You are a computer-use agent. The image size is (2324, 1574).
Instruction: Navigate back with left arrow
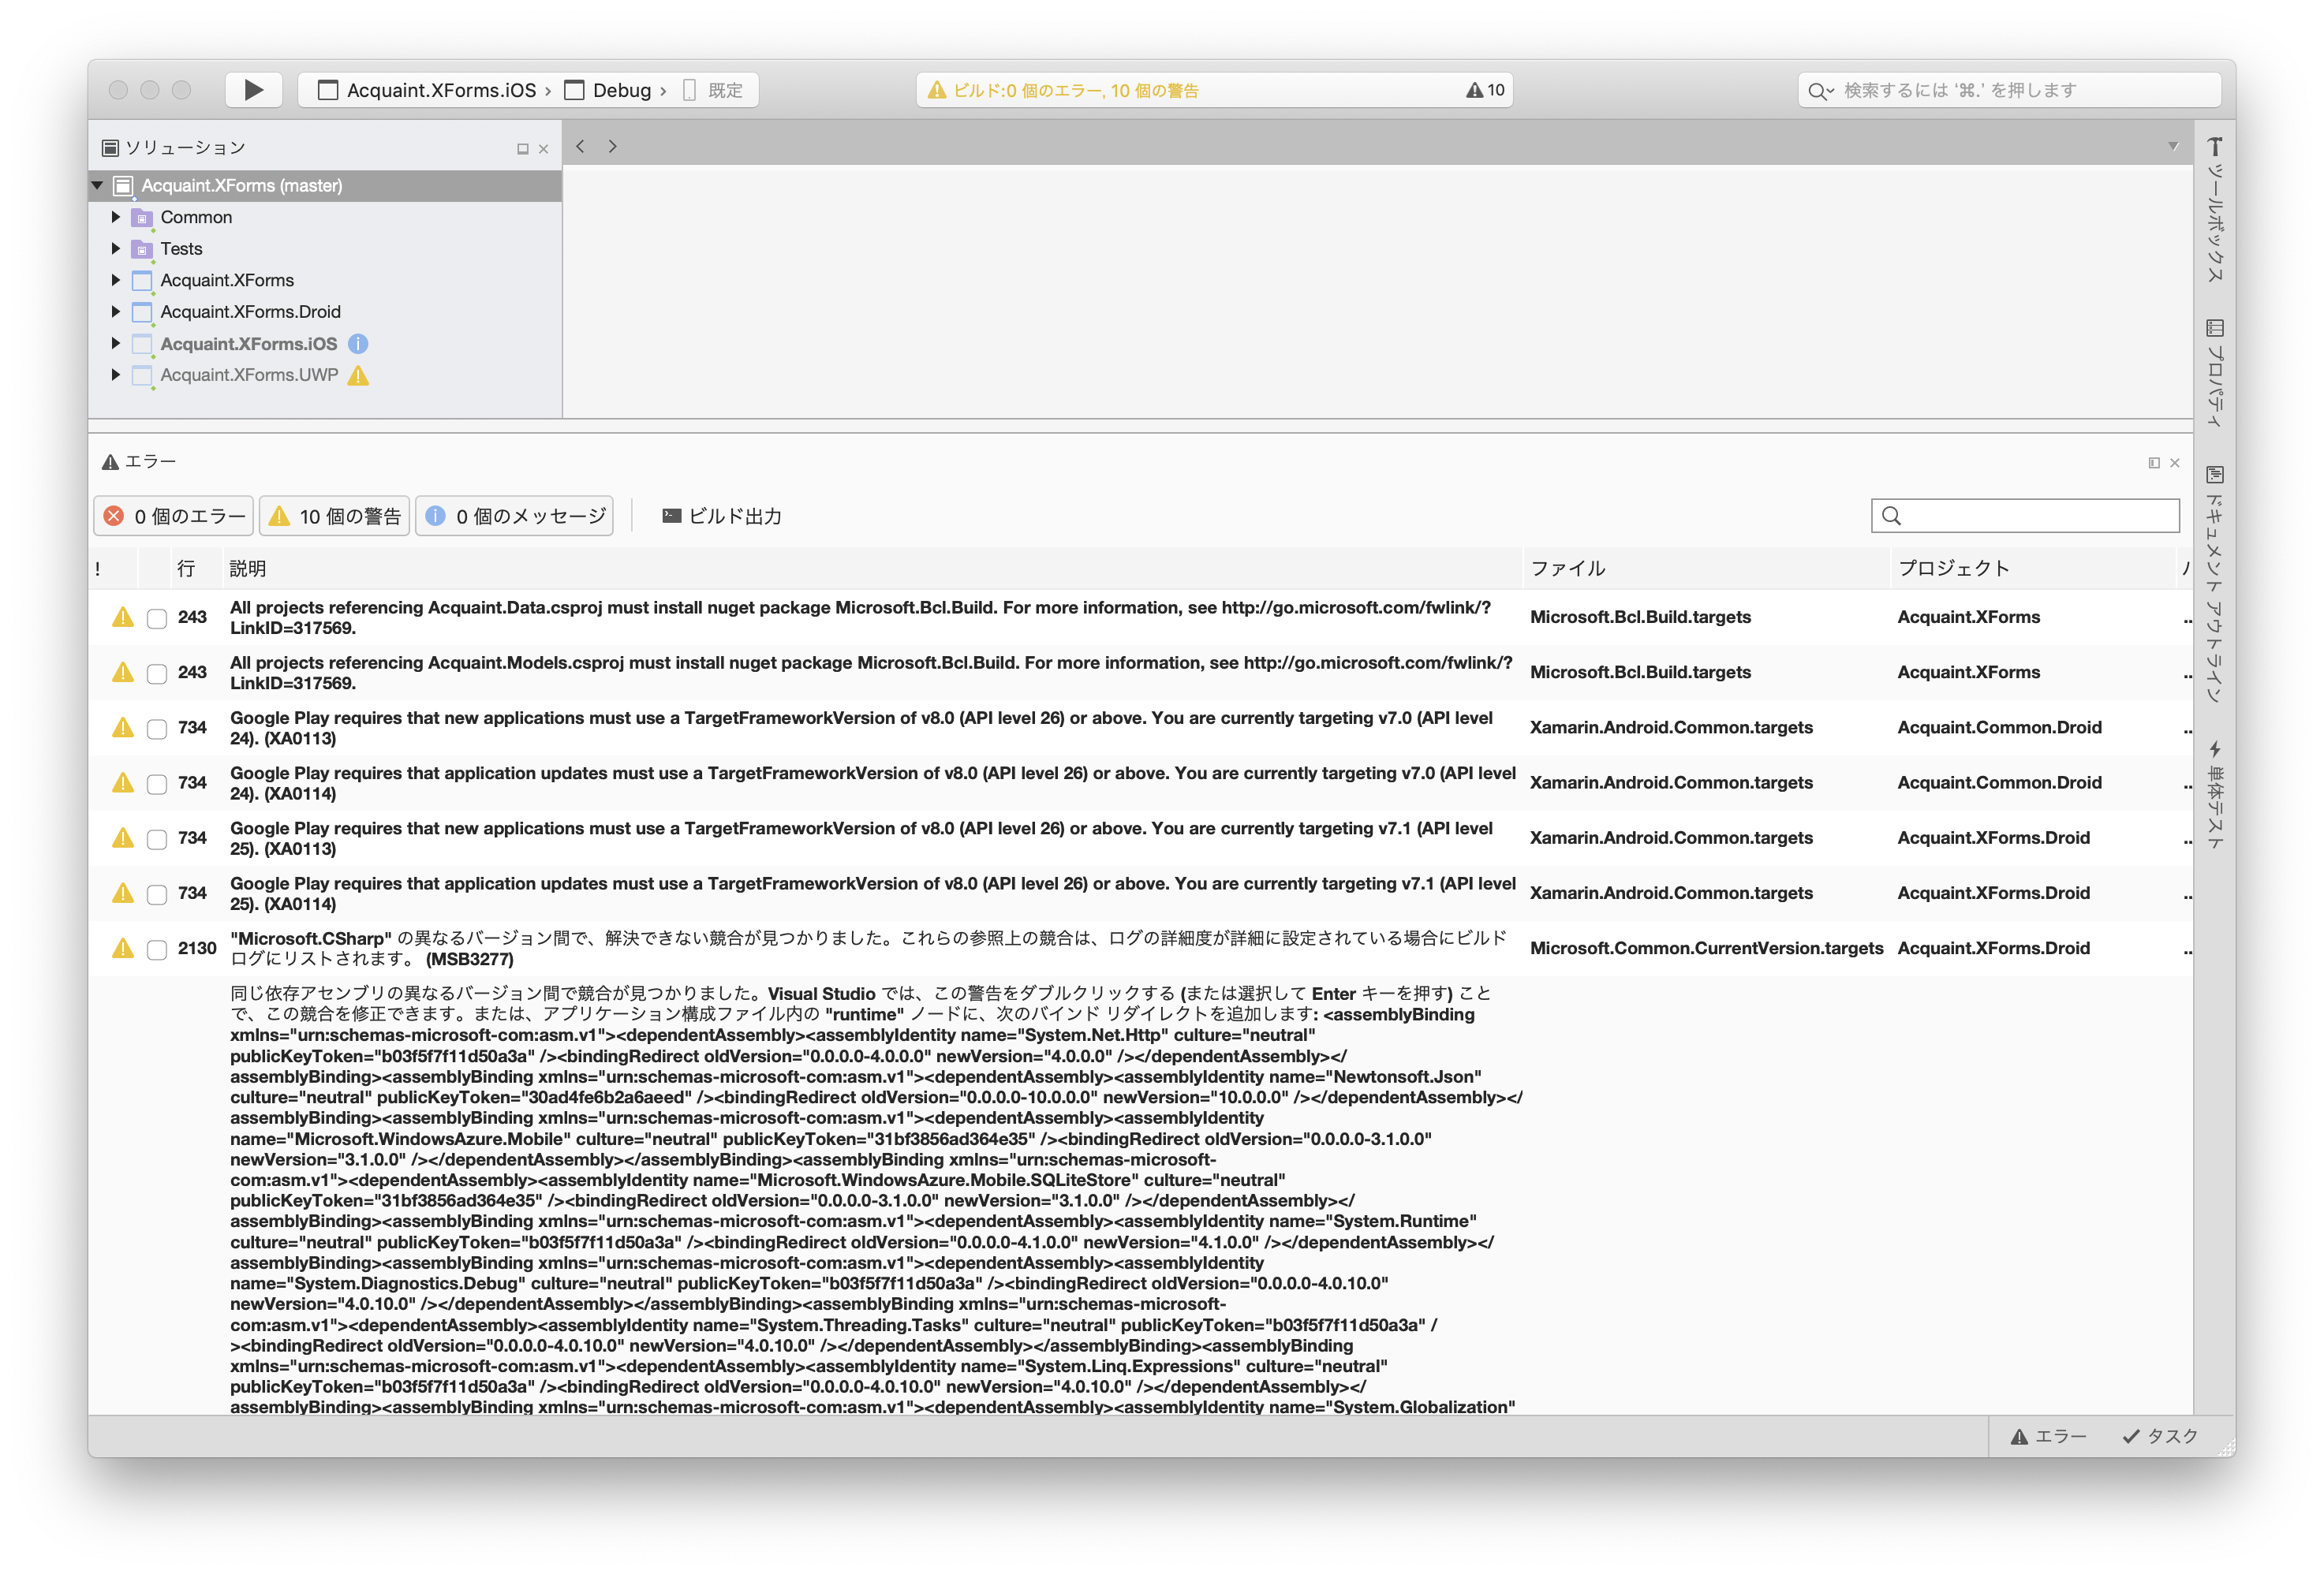click(x=580, y=146)
